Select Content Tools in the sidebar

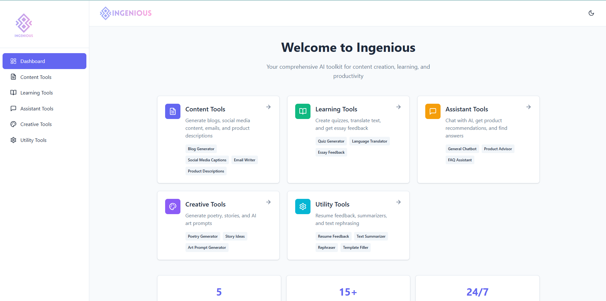[x=35, y=77]
